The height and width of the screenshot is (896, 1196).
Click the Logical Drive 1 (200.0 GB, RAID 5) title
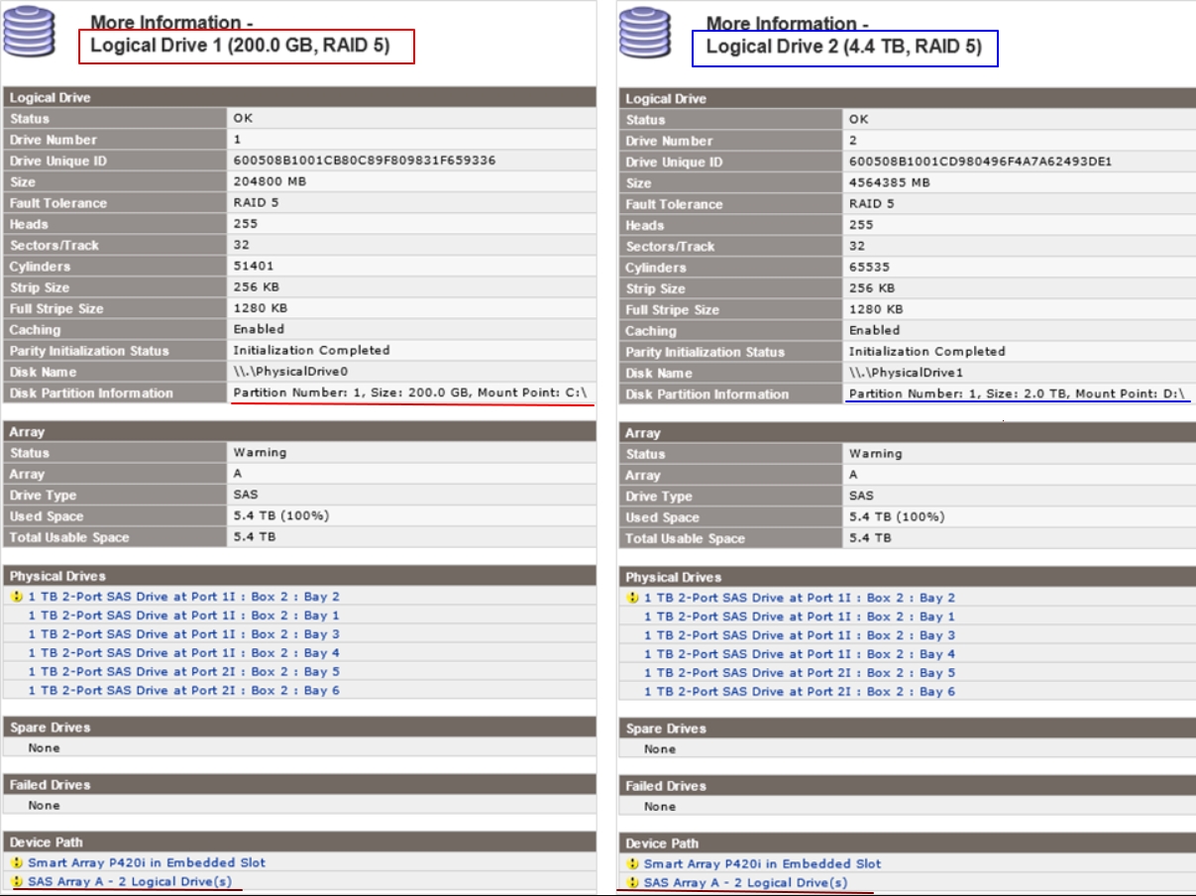tap(240, 46)
